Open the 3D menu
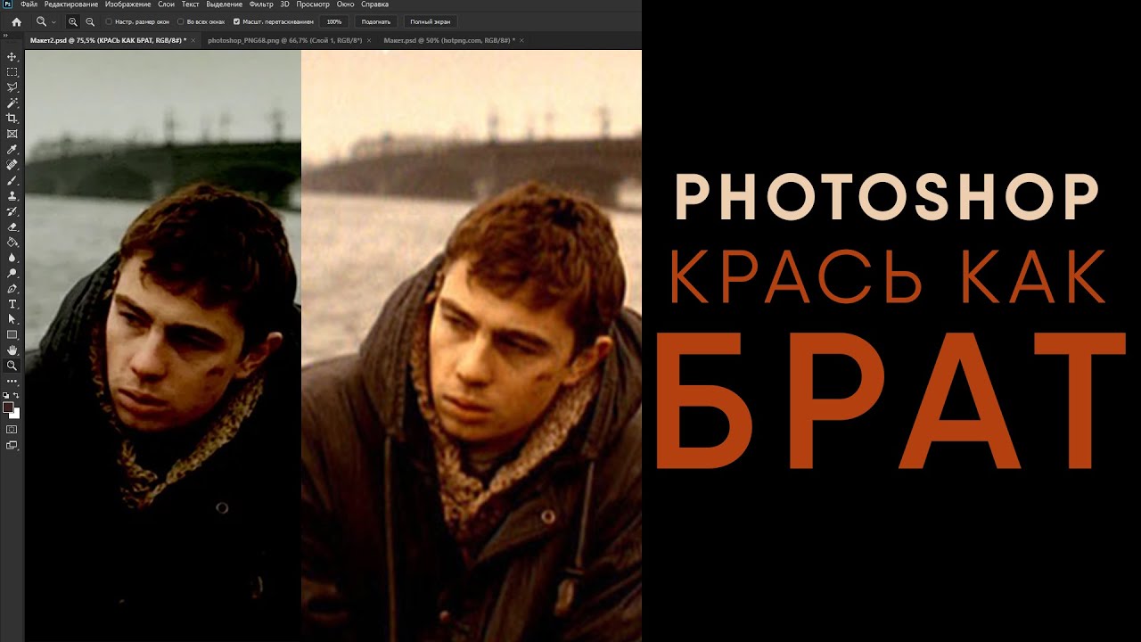Image resolution: width=1141 pixels, height=642 pixels. click(285, 4)
